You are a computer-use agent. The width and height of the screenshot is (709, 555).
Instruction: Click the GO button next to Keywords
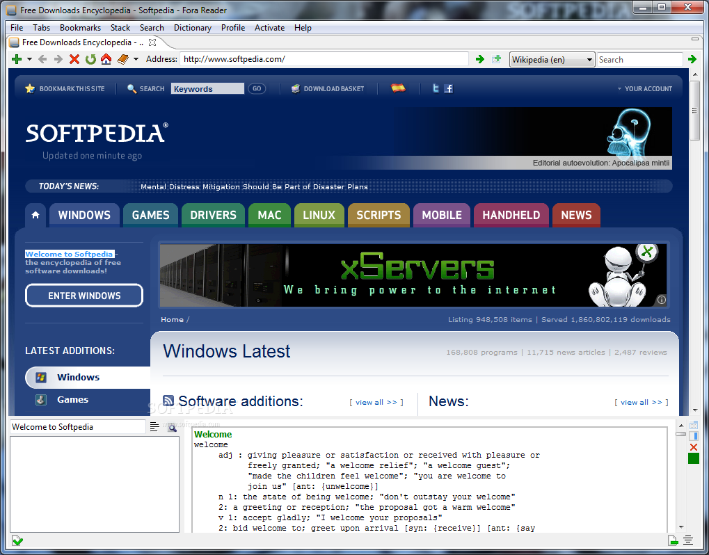(x=257, y=88)
